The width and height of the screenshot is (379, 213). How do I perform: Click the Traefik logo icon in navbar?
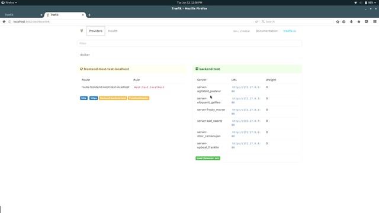click(82, 31)
